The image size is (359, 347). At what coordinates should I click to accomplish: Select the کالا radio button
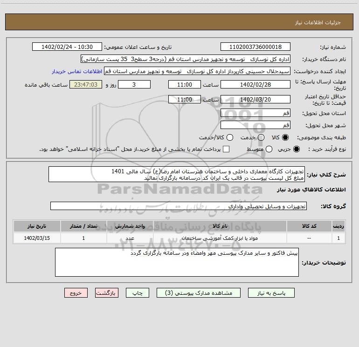click(x=285, y=137)
